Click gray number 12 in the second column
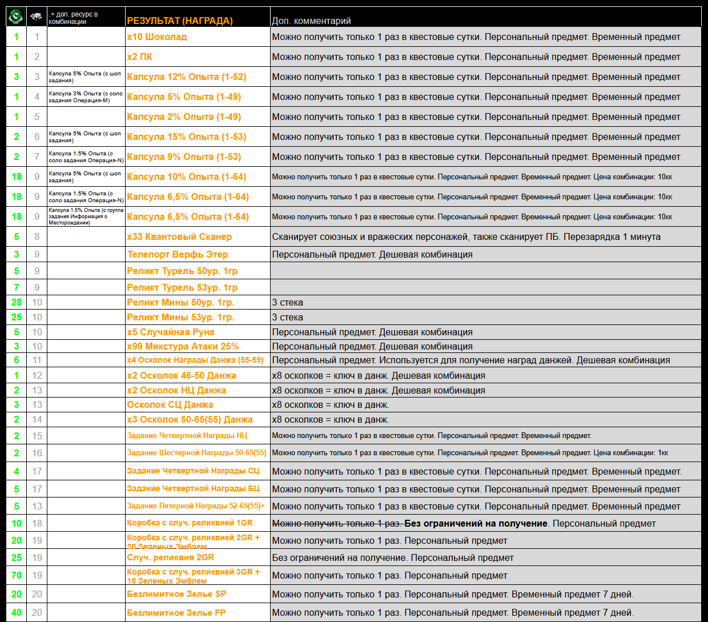This screenshot has height=622, width=708. (x=37, y=375)
